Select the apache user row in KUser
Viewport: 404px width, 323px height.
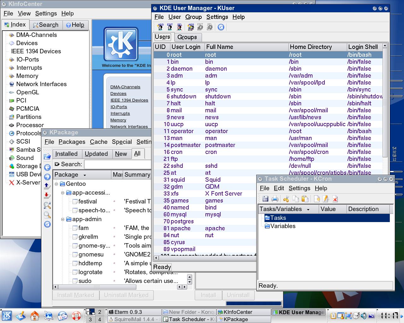205,228
